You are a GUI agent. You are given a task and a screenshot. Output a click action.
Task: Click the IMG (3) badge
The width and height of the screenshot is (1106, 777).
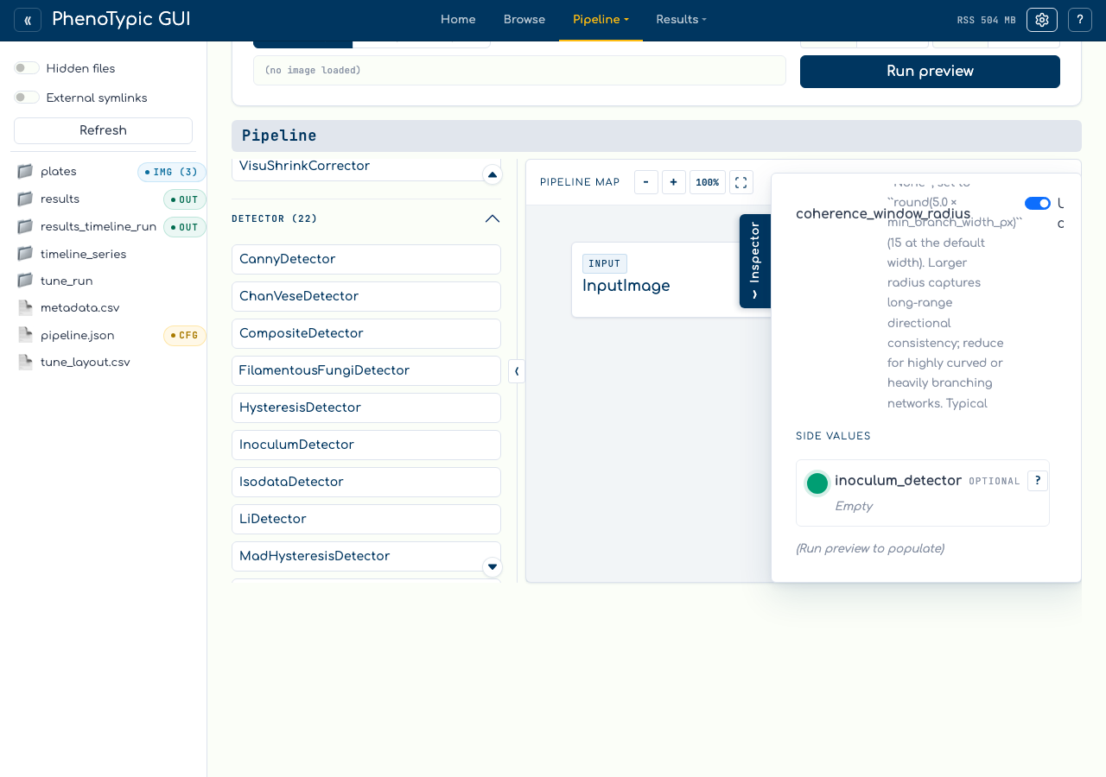[x=172, y=172]
